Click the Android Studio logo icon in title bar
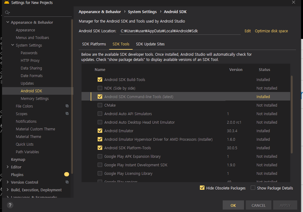The image size is (303, 212). tap(7, 2)
